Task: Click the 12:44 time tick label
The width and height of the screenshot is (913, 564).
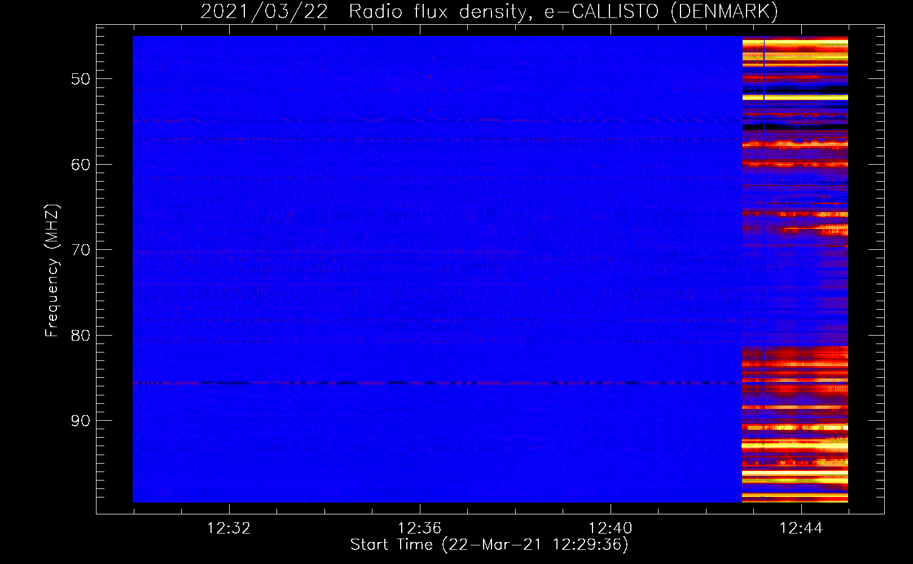Action: (x=801, y=528)
